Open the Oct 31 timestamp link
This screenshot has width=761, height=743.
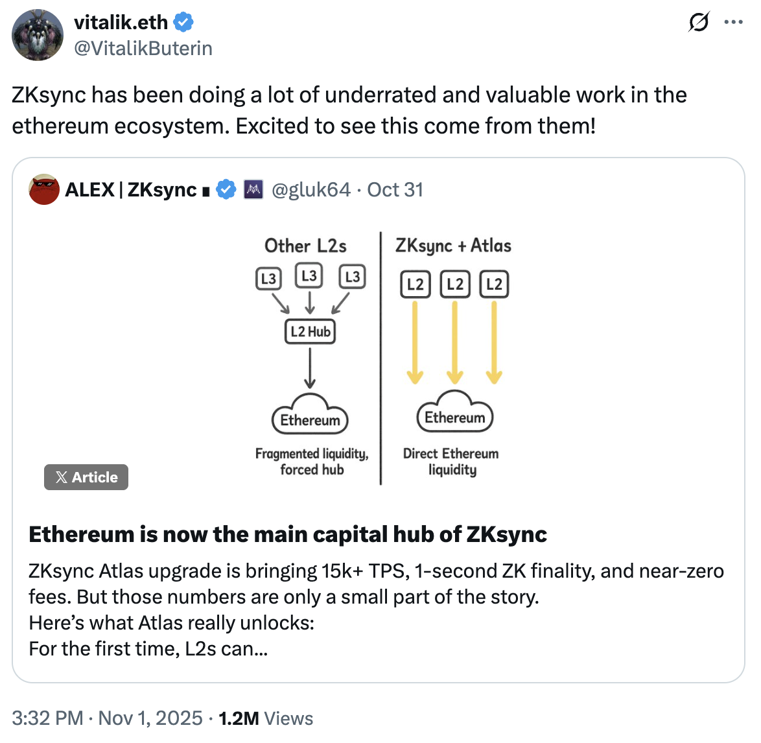(395, 189)
